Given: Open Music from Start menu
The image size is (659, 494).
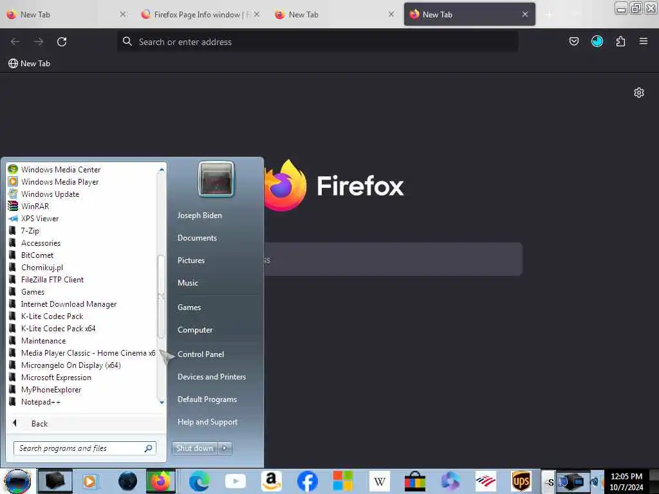Looking at the screenshot, I should point(187,283).
